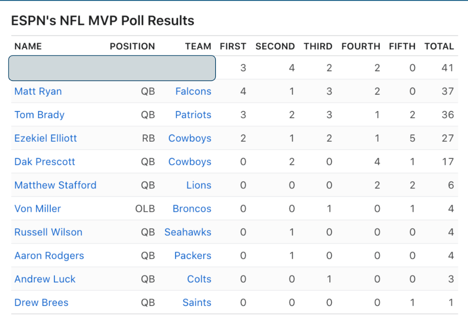Click the Seahawks team link

[188, 232]
